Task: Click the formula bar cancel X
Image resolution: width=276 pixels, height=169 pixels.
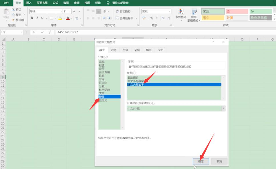Action: 34,32
